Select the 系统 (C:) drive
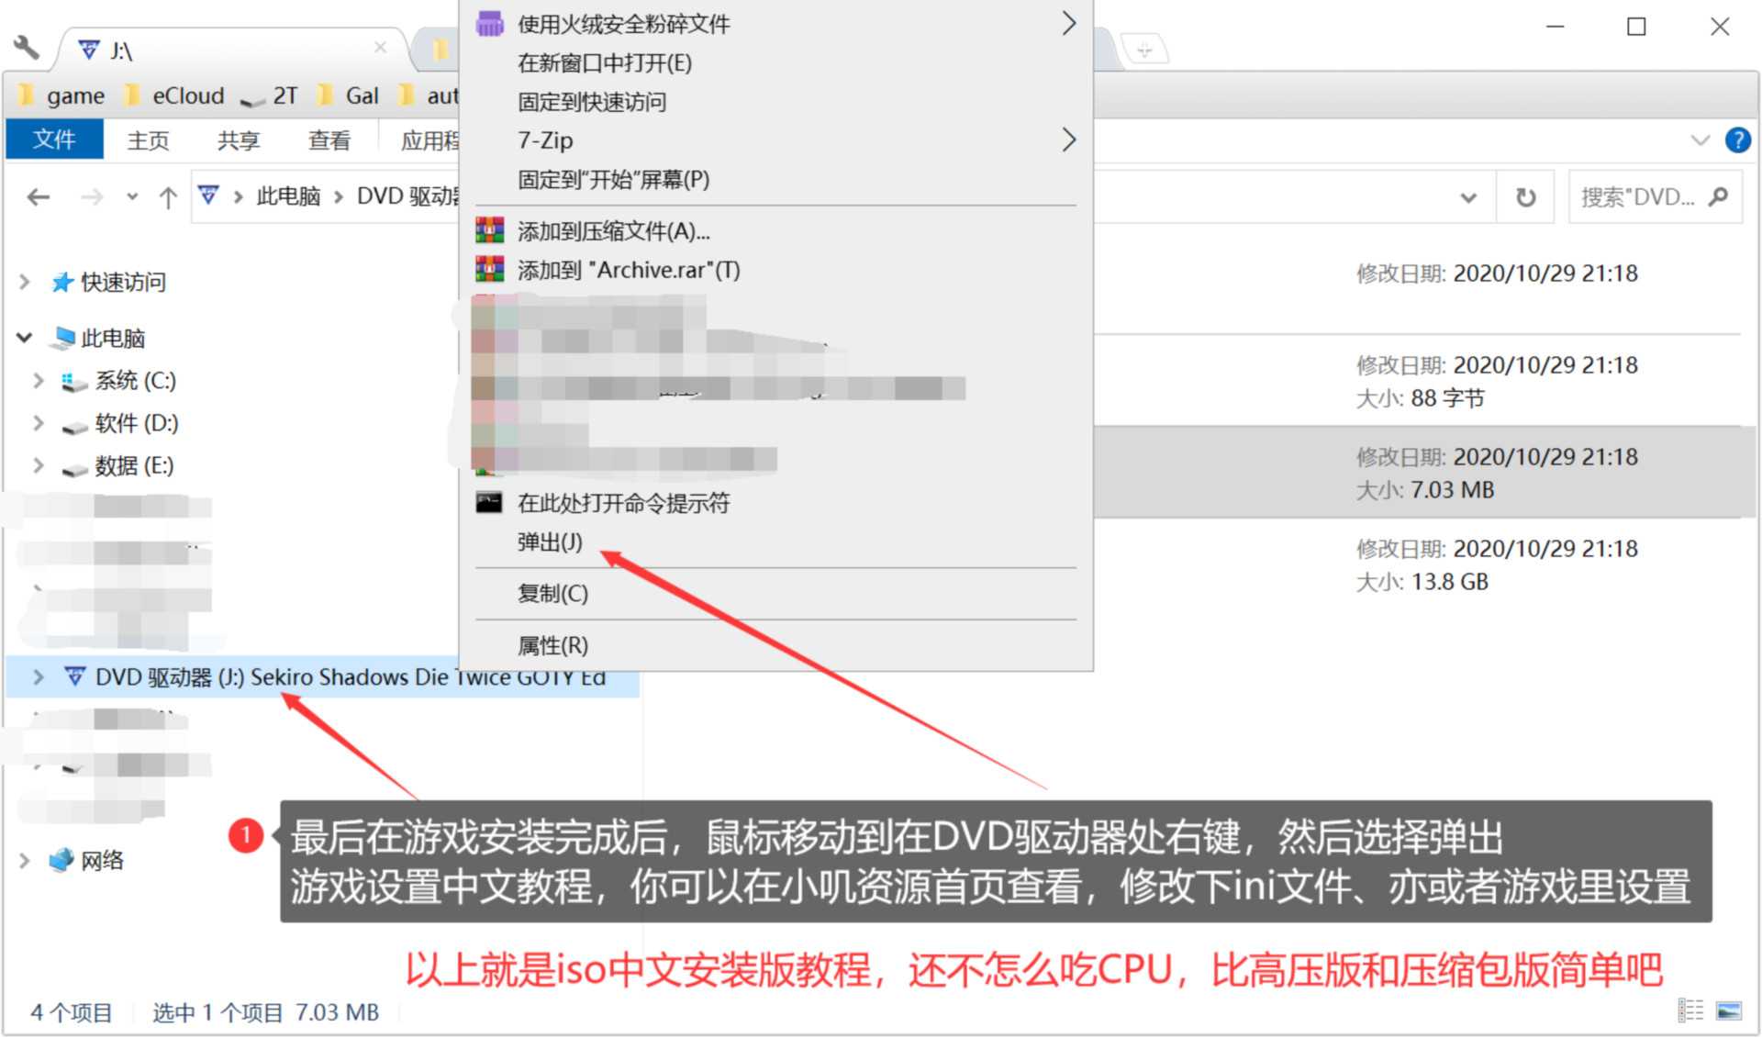Screen dimensions: 1762x1038 (x=119, y=380)
